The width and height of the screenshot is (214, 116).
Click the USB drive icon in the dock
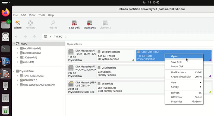click(x=5, y=86)
